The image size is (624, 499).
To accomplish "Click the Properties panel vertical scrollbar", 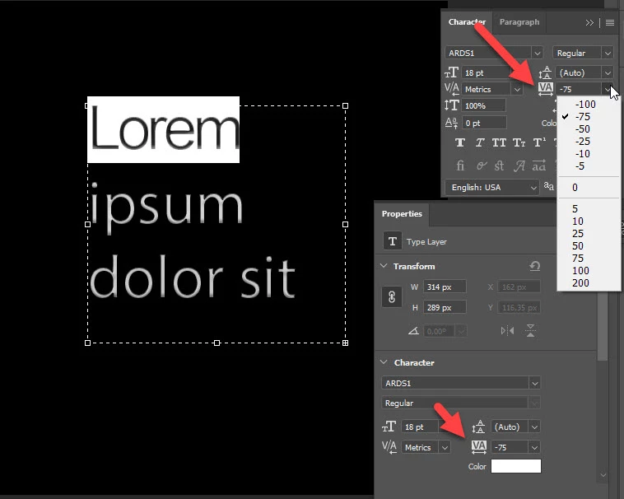I will (x=603, y=326).
